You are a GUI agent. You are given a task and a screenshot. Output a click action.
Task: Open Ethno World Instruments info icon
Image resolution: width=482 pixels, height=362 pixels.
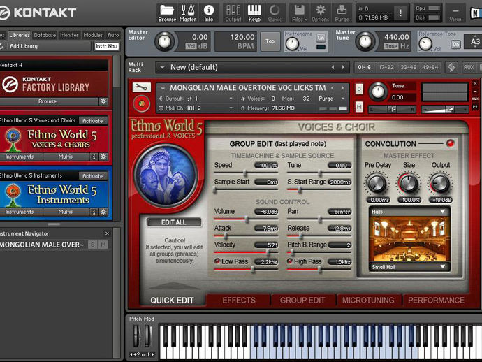94,212
